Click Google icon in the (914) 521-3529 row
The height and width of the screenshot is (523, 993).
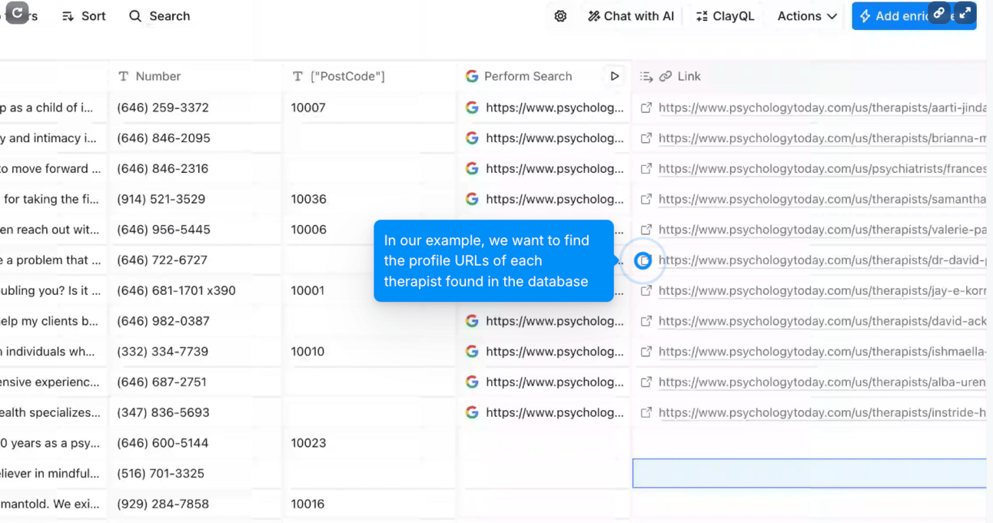tap(472, 199)
